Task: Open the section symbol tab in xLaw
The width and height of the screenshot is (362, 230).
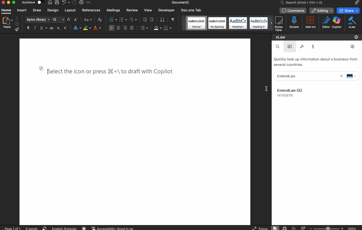Action: pyautogui.click(x=313, y=46)
